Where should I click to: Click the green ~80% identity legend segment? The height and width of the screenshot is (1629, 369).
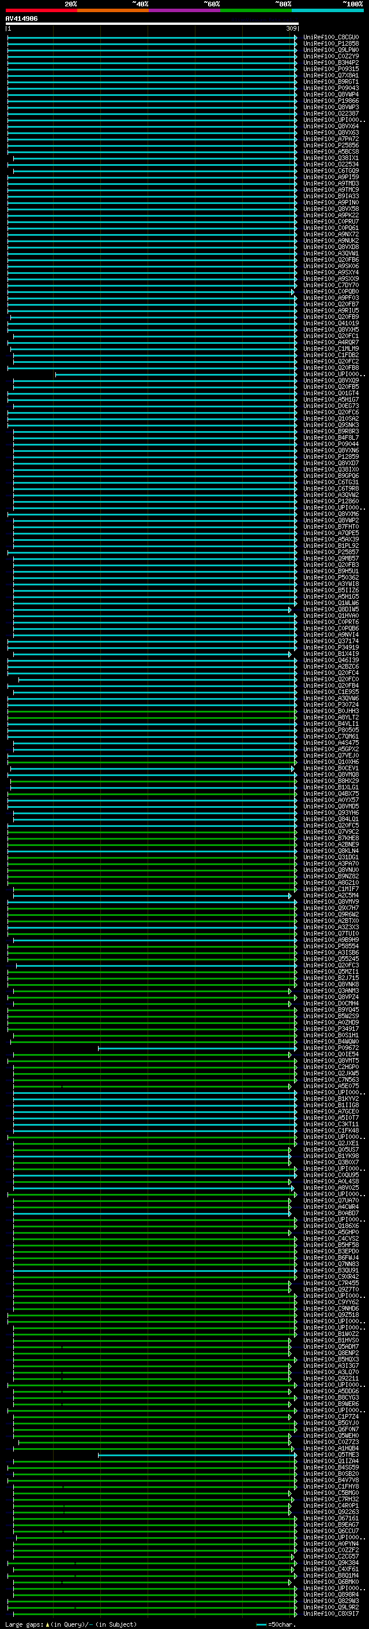click(255, 10)
